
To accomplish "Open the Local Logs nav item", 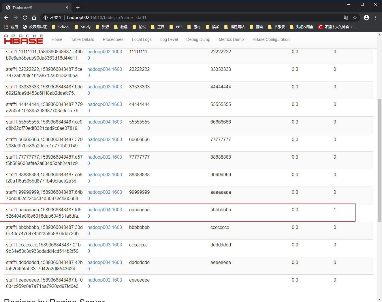I will pos(142,39).
